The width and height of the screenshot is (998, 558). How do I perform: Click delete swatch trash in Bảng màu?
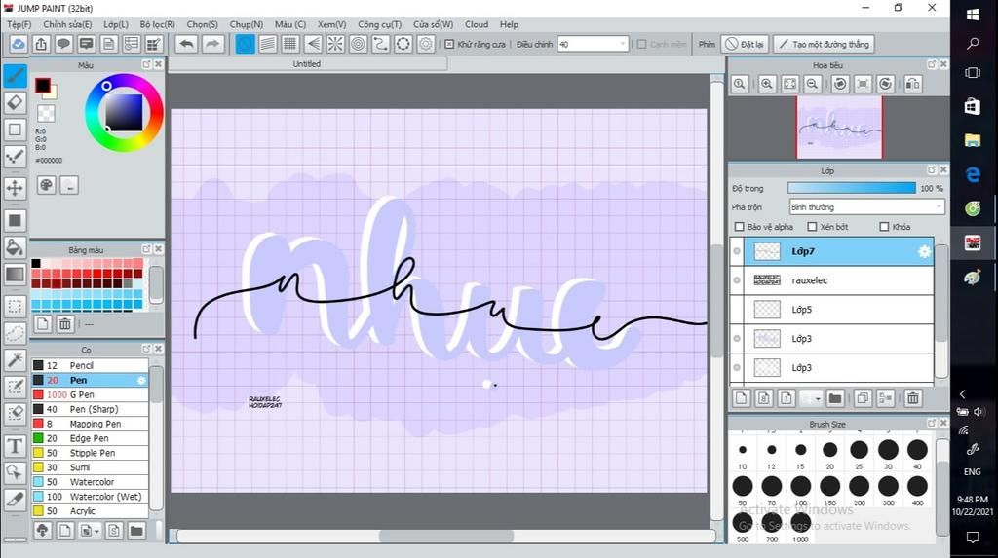click(x=65, y=324)
